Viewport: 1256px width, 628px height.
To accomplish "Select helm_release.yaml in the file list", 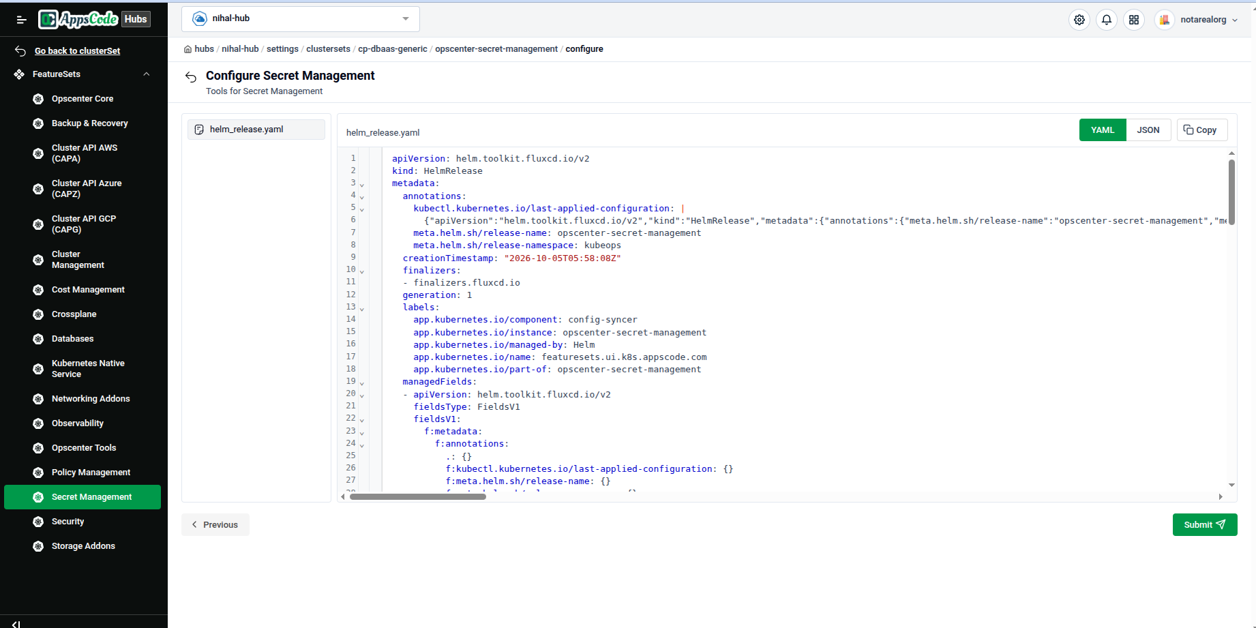I will pos(256,130).
